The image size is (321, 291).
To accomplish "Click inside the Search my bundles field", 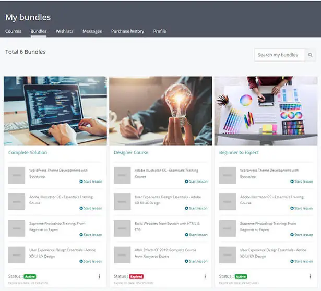I will (279, 55).
